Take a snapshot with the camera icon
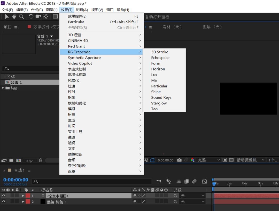The image size is (279, 211). pos(179,160)
